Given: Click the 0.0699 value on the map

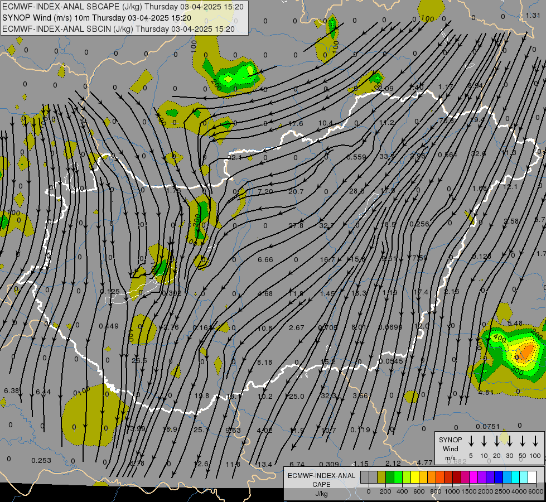Looking at the screenshot, I should click(390, 327).
